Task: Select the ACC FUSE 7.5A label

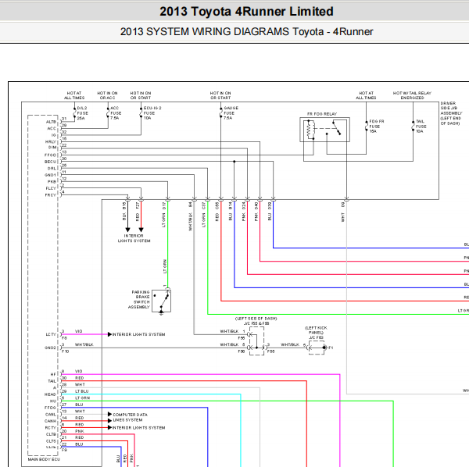Action: 116,113
